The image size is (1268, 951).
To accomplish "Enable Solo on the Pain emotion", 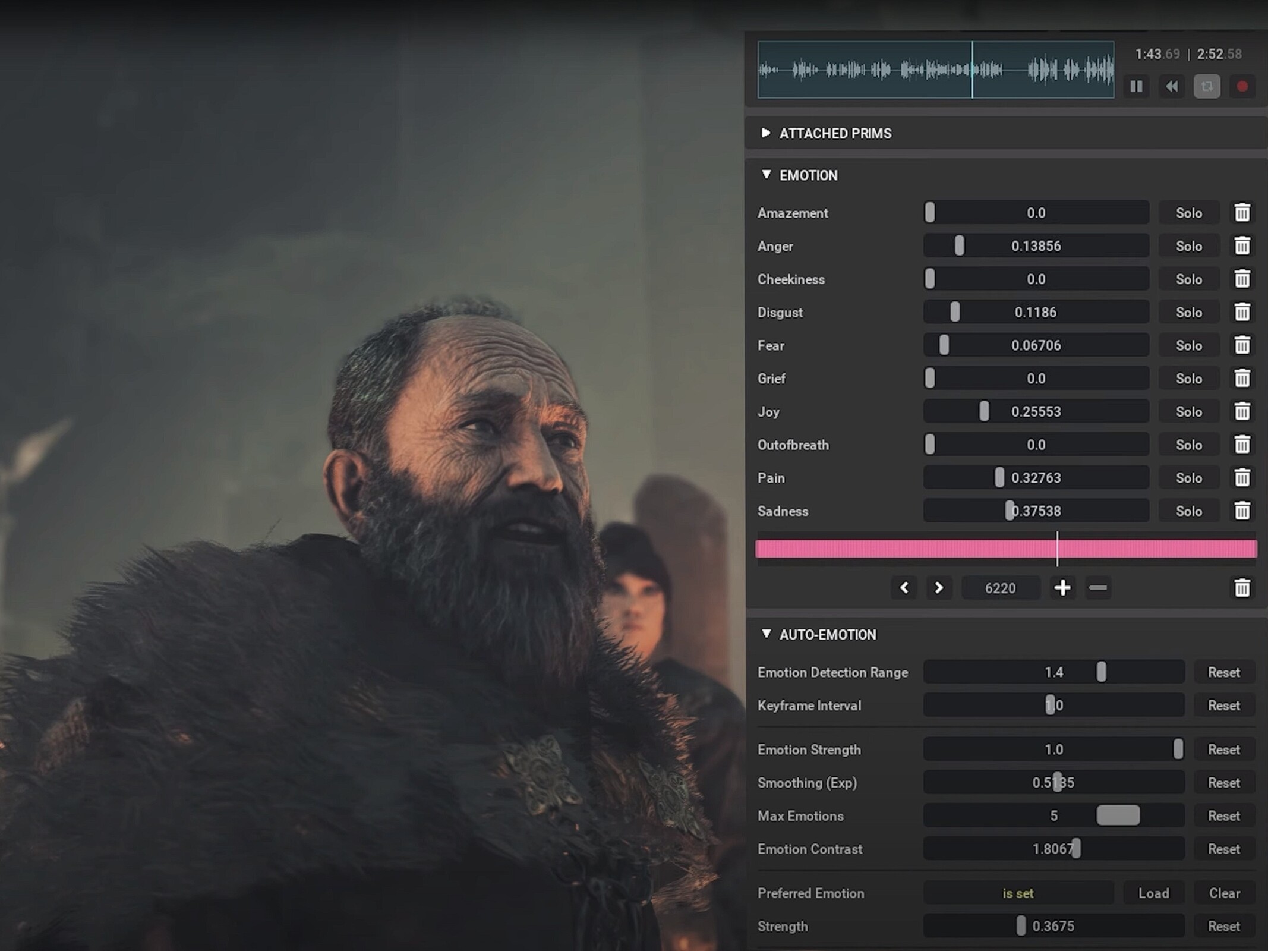I will 1188,478.
